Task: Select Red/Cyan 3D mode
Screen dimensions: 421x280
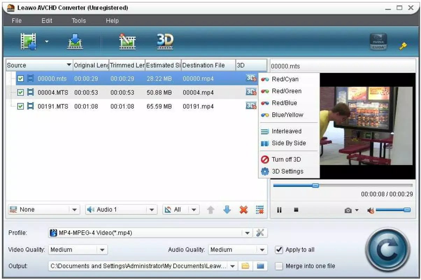Action: click(x=288, y=79)
